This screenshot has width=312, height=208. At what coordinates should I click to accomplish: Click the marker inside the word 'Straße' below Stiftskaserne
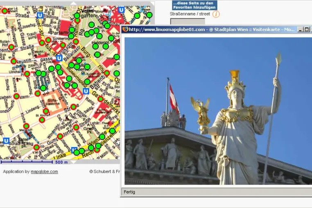(x=73, y=107)
